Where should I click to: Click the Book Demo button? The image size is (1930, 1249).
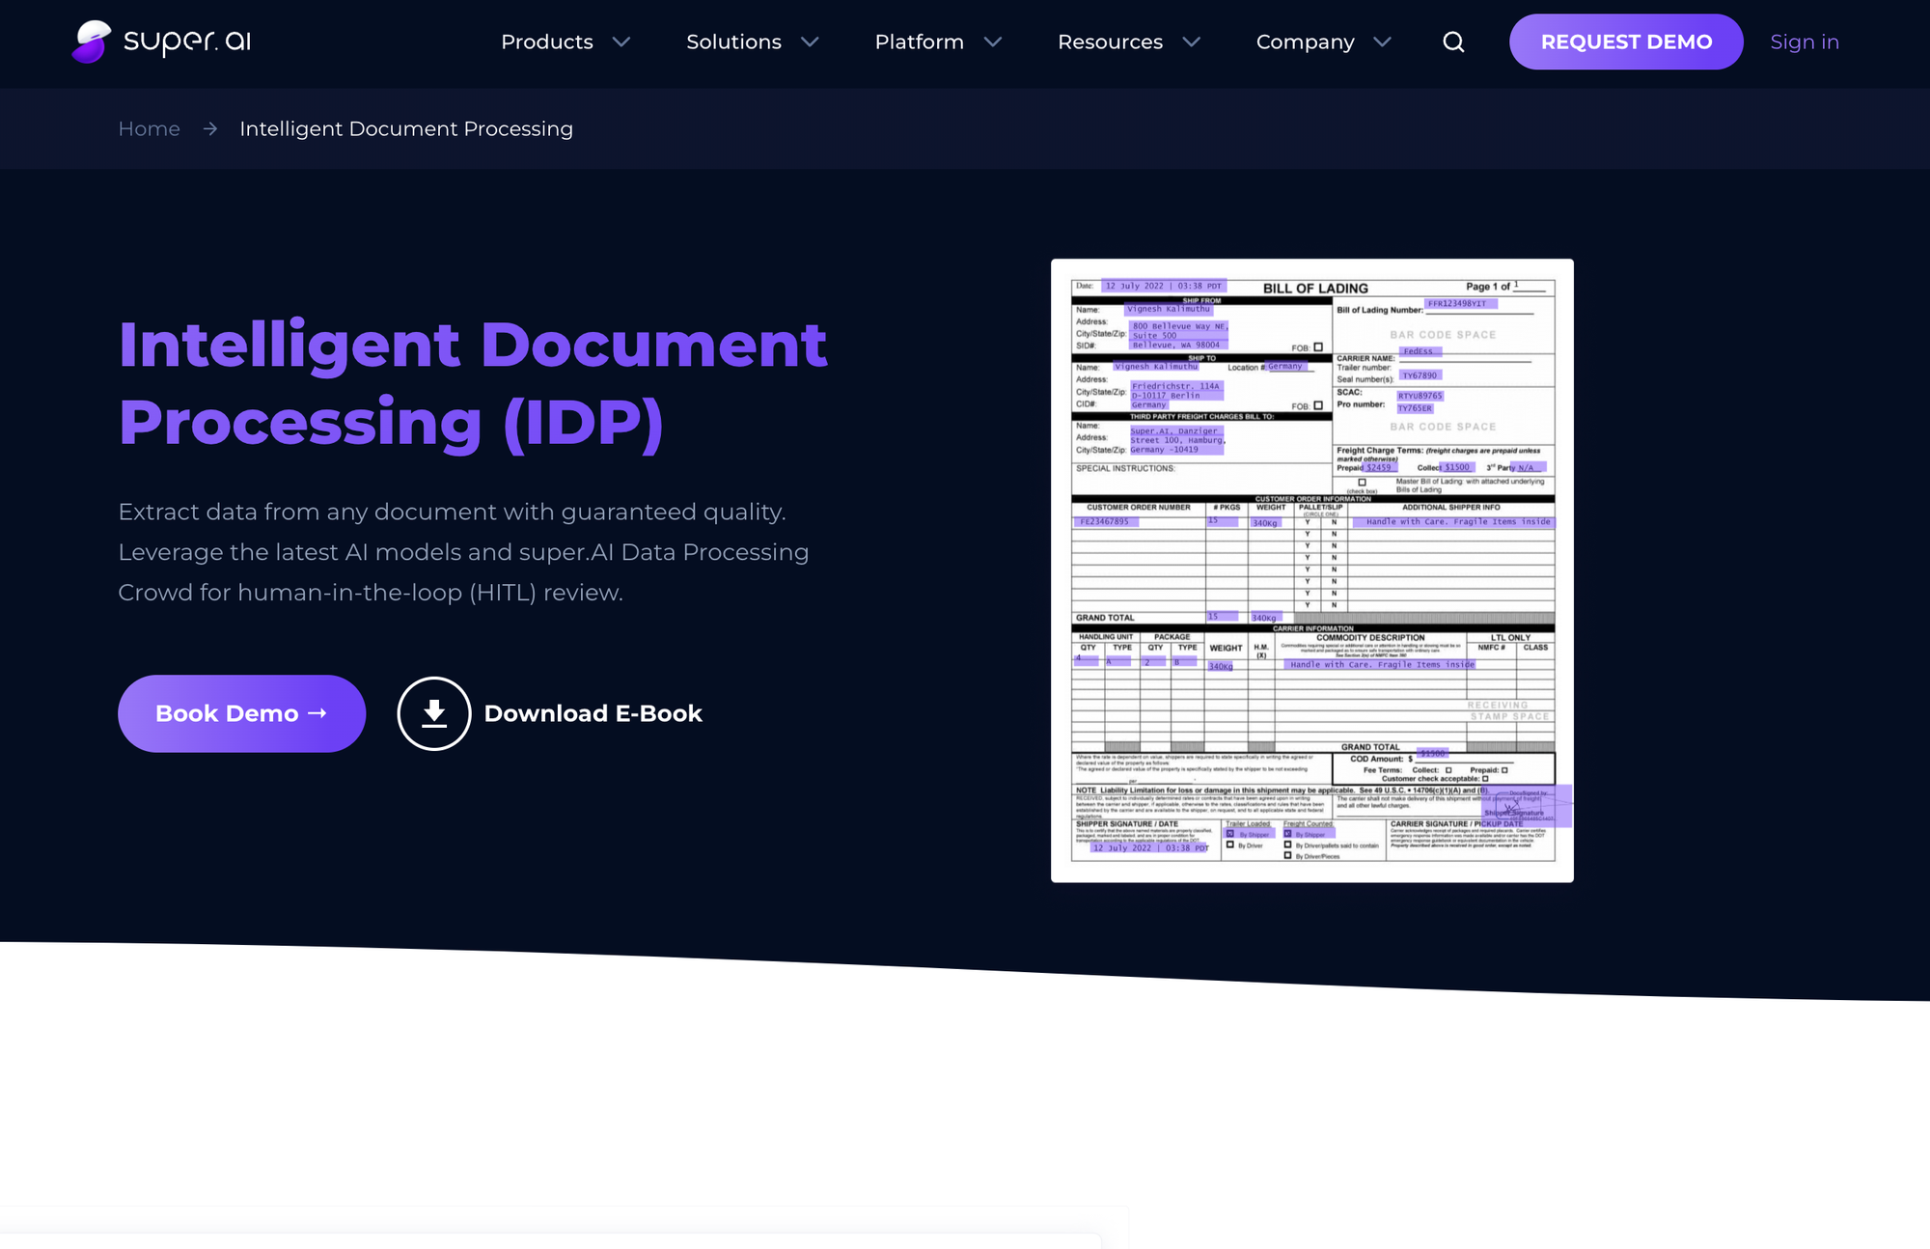point(241,713)
